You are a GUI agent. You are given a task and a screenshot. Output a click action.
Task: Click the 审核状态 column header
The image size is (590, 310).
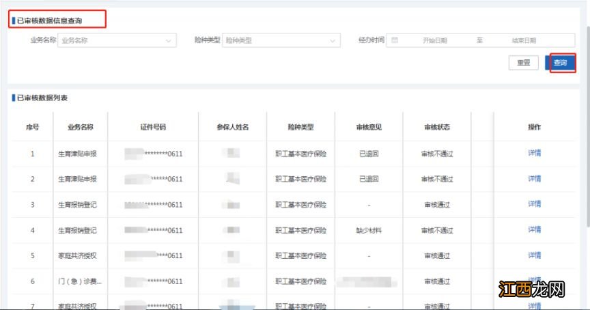437,127
